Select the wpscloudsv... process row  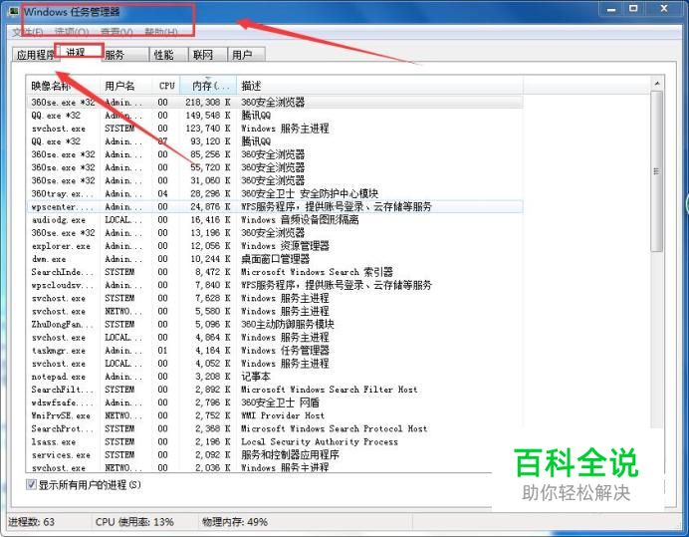(275, 285)
